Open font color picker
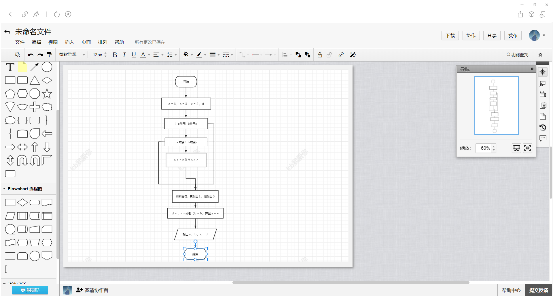Viewport: 553px width, 296px height. (x=145, y=55)
